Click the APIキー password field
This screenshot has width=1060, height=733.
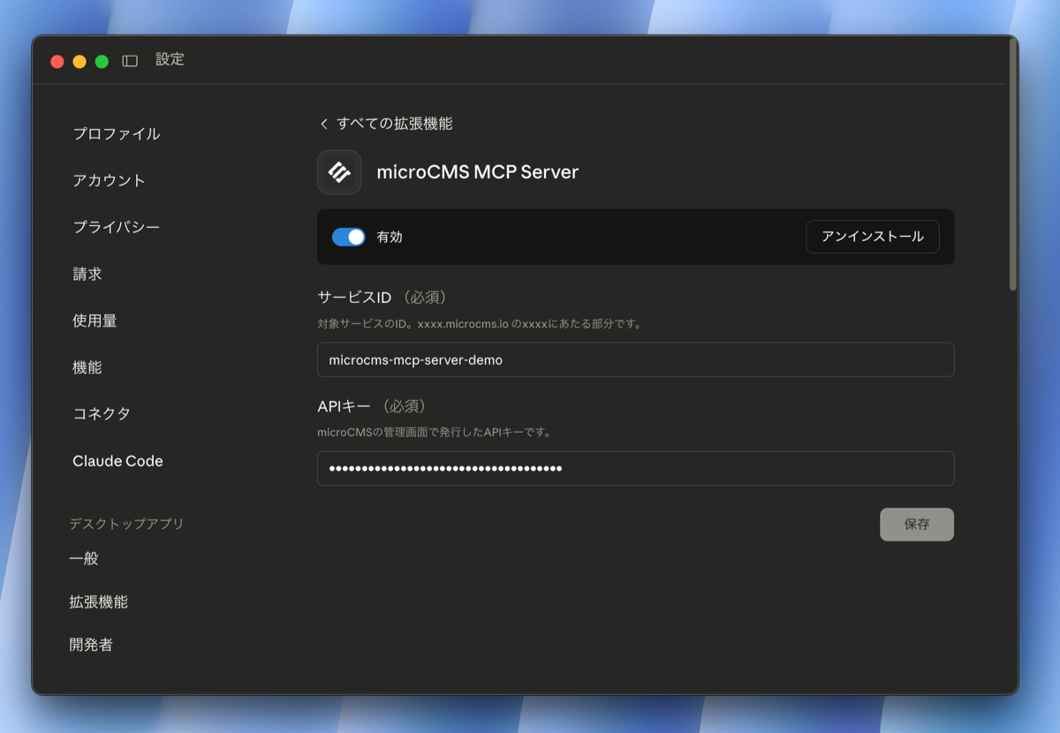pyautogui.click(x=635, y=469)
